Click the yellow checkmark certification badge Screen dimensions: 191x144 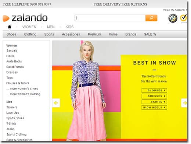point(183,18)
